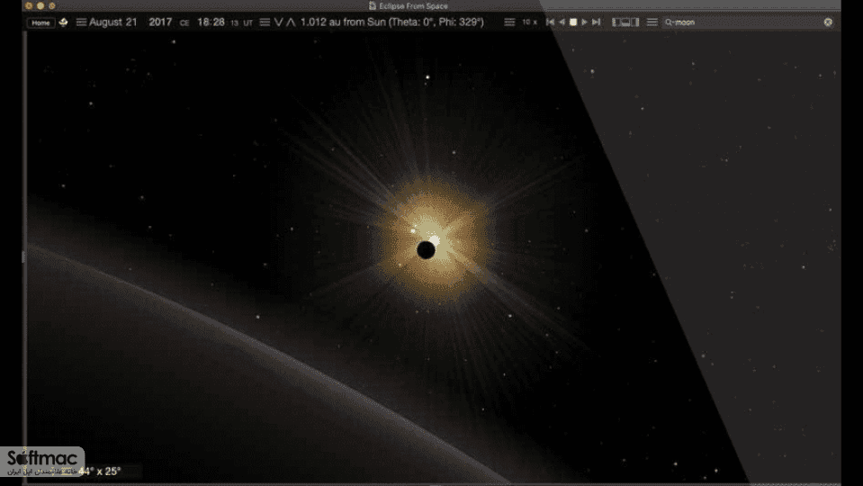This screenshot has height=486, width=863.
Task: Stop the time flow
Action: point(573,22)
